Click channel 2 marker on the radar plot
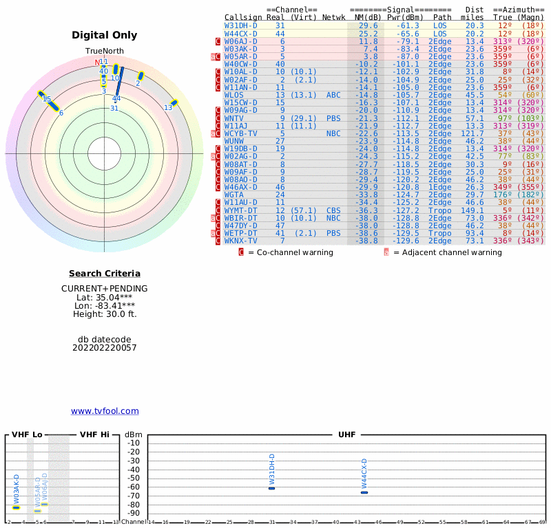This screenshot has width=551, height=528. coord(141,76)
